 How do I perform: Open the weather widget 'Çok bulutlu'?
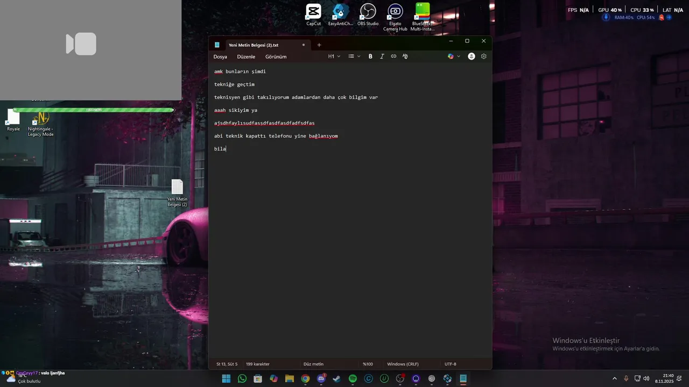tap(23, 378)
